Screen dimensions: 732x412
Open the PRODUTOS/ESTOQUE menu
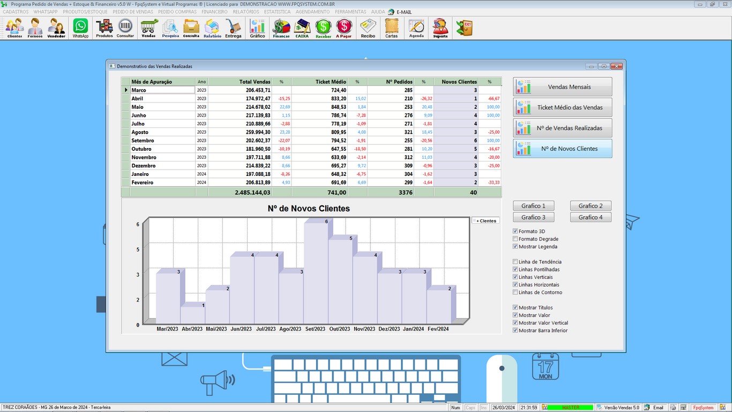pos(85,12)
